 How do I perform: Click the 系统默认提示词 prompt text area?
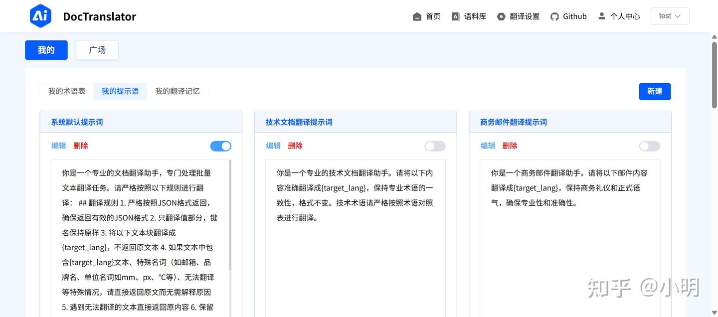pyautogui.click(x=140, y=238)
